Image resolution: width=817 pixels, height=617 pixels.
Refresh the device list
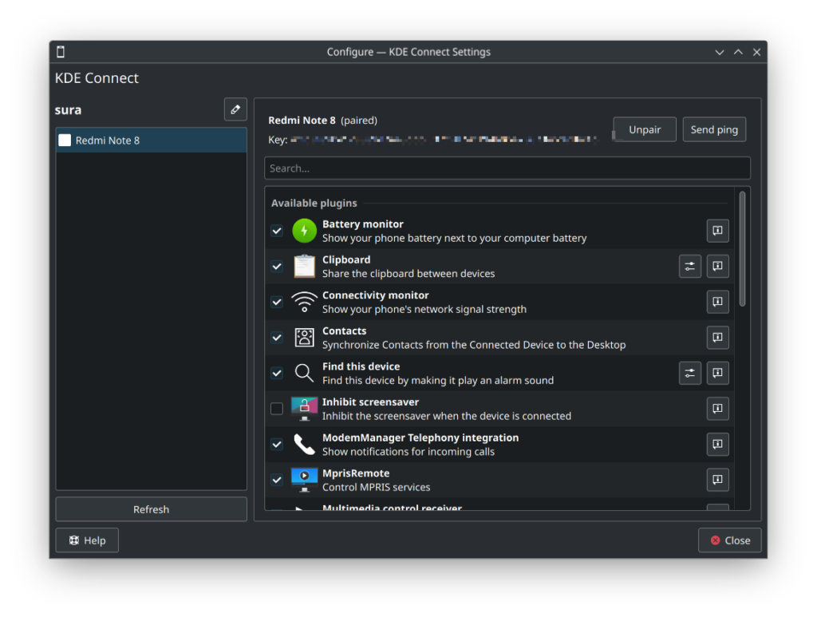coord(150,509)
